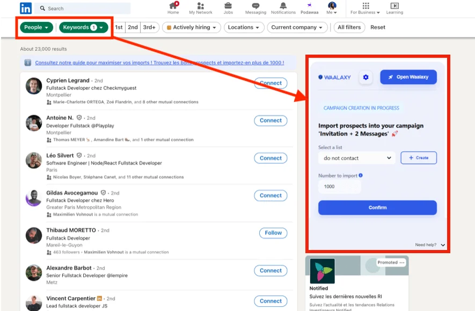This screenshot has height=311, width=475.
Task: Open the Promoted ad options menu
Action: tap(402, 262)
